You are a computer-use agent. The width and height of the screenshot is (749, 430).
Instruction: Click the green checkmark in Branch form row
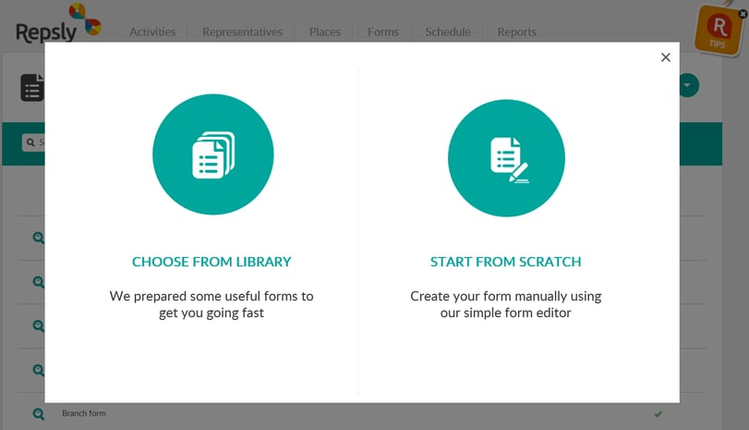coord(658,413)
